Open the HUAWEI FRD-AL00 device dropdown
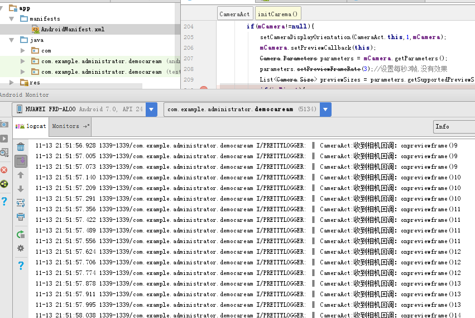The height and width of the screenshot is (318, 475). click(151, 109)
